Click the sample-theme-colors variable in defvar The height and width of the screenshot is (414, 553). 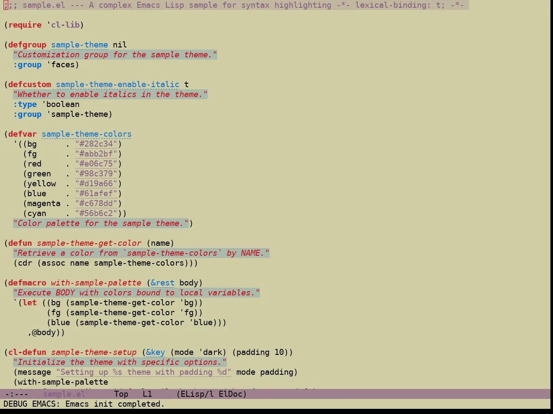tap(86, 134)
